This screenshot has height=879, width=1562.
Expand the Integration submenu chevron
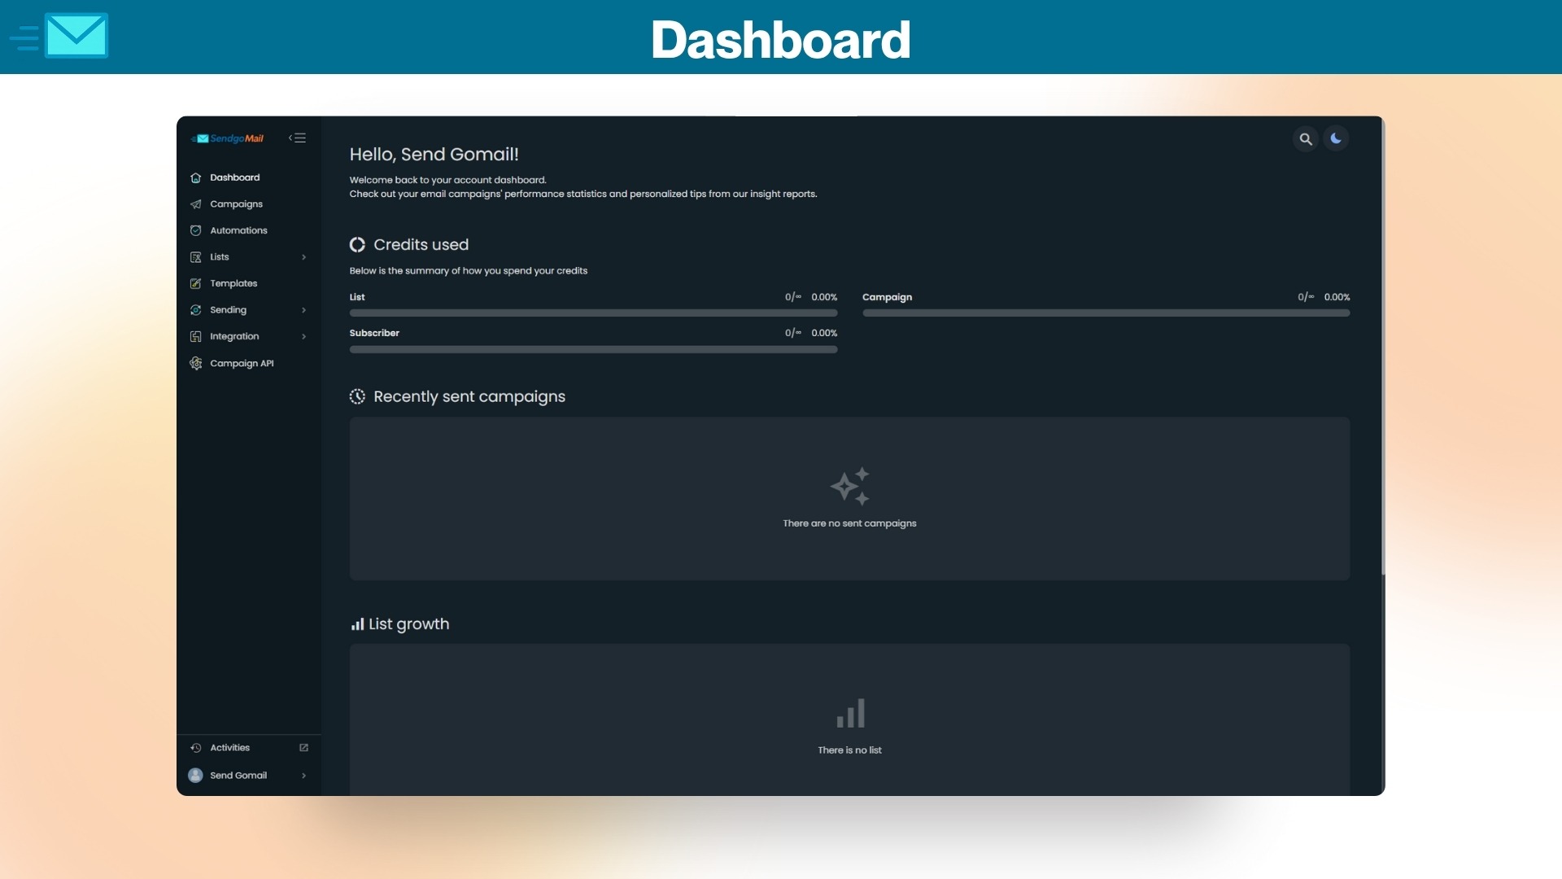(x=303, y=336)
